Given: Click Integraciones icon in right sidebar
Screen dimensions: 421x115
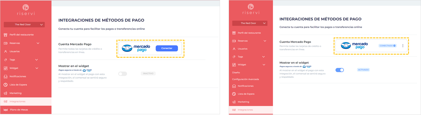Looking at the screenshot, I should [234, 110].
